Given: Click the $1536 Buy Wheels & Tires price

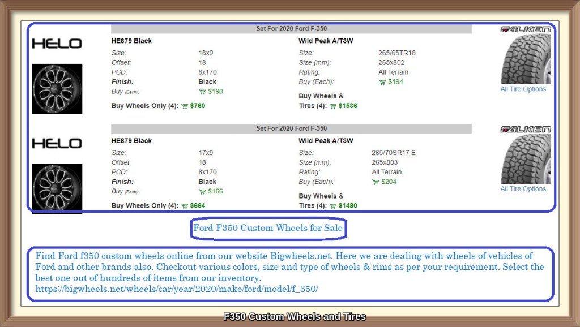Looking at the screenshot, I should pyautogui.click(x=348, y=106).
